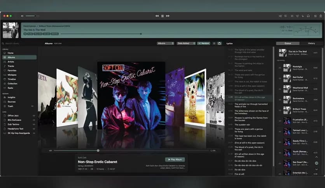Open the Headphone Test list

tap(19, 129)
